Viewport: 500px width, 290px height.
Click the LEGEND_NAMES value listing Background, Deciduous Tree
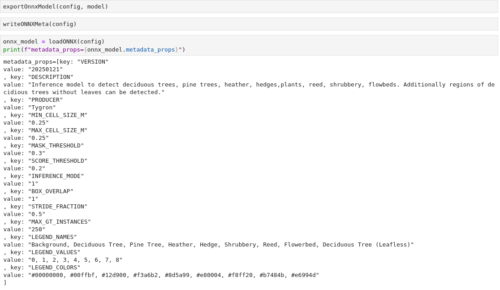pos(220,245)
